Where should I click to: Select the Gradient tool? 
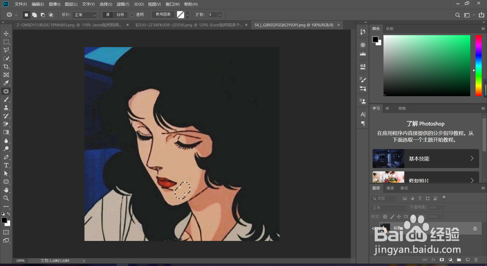(x=6, y=132)
